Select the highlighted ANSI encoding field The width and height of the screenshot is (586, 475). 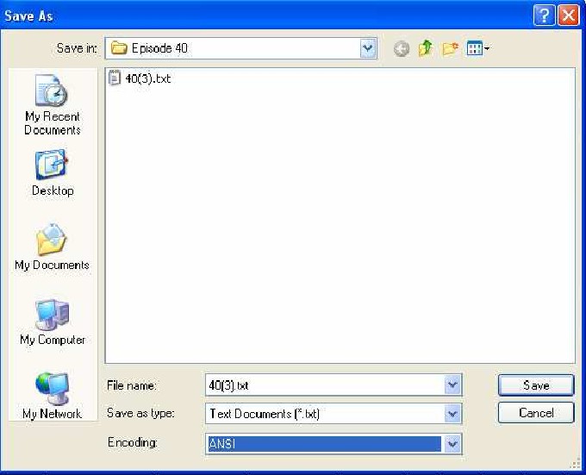[324, 444]
